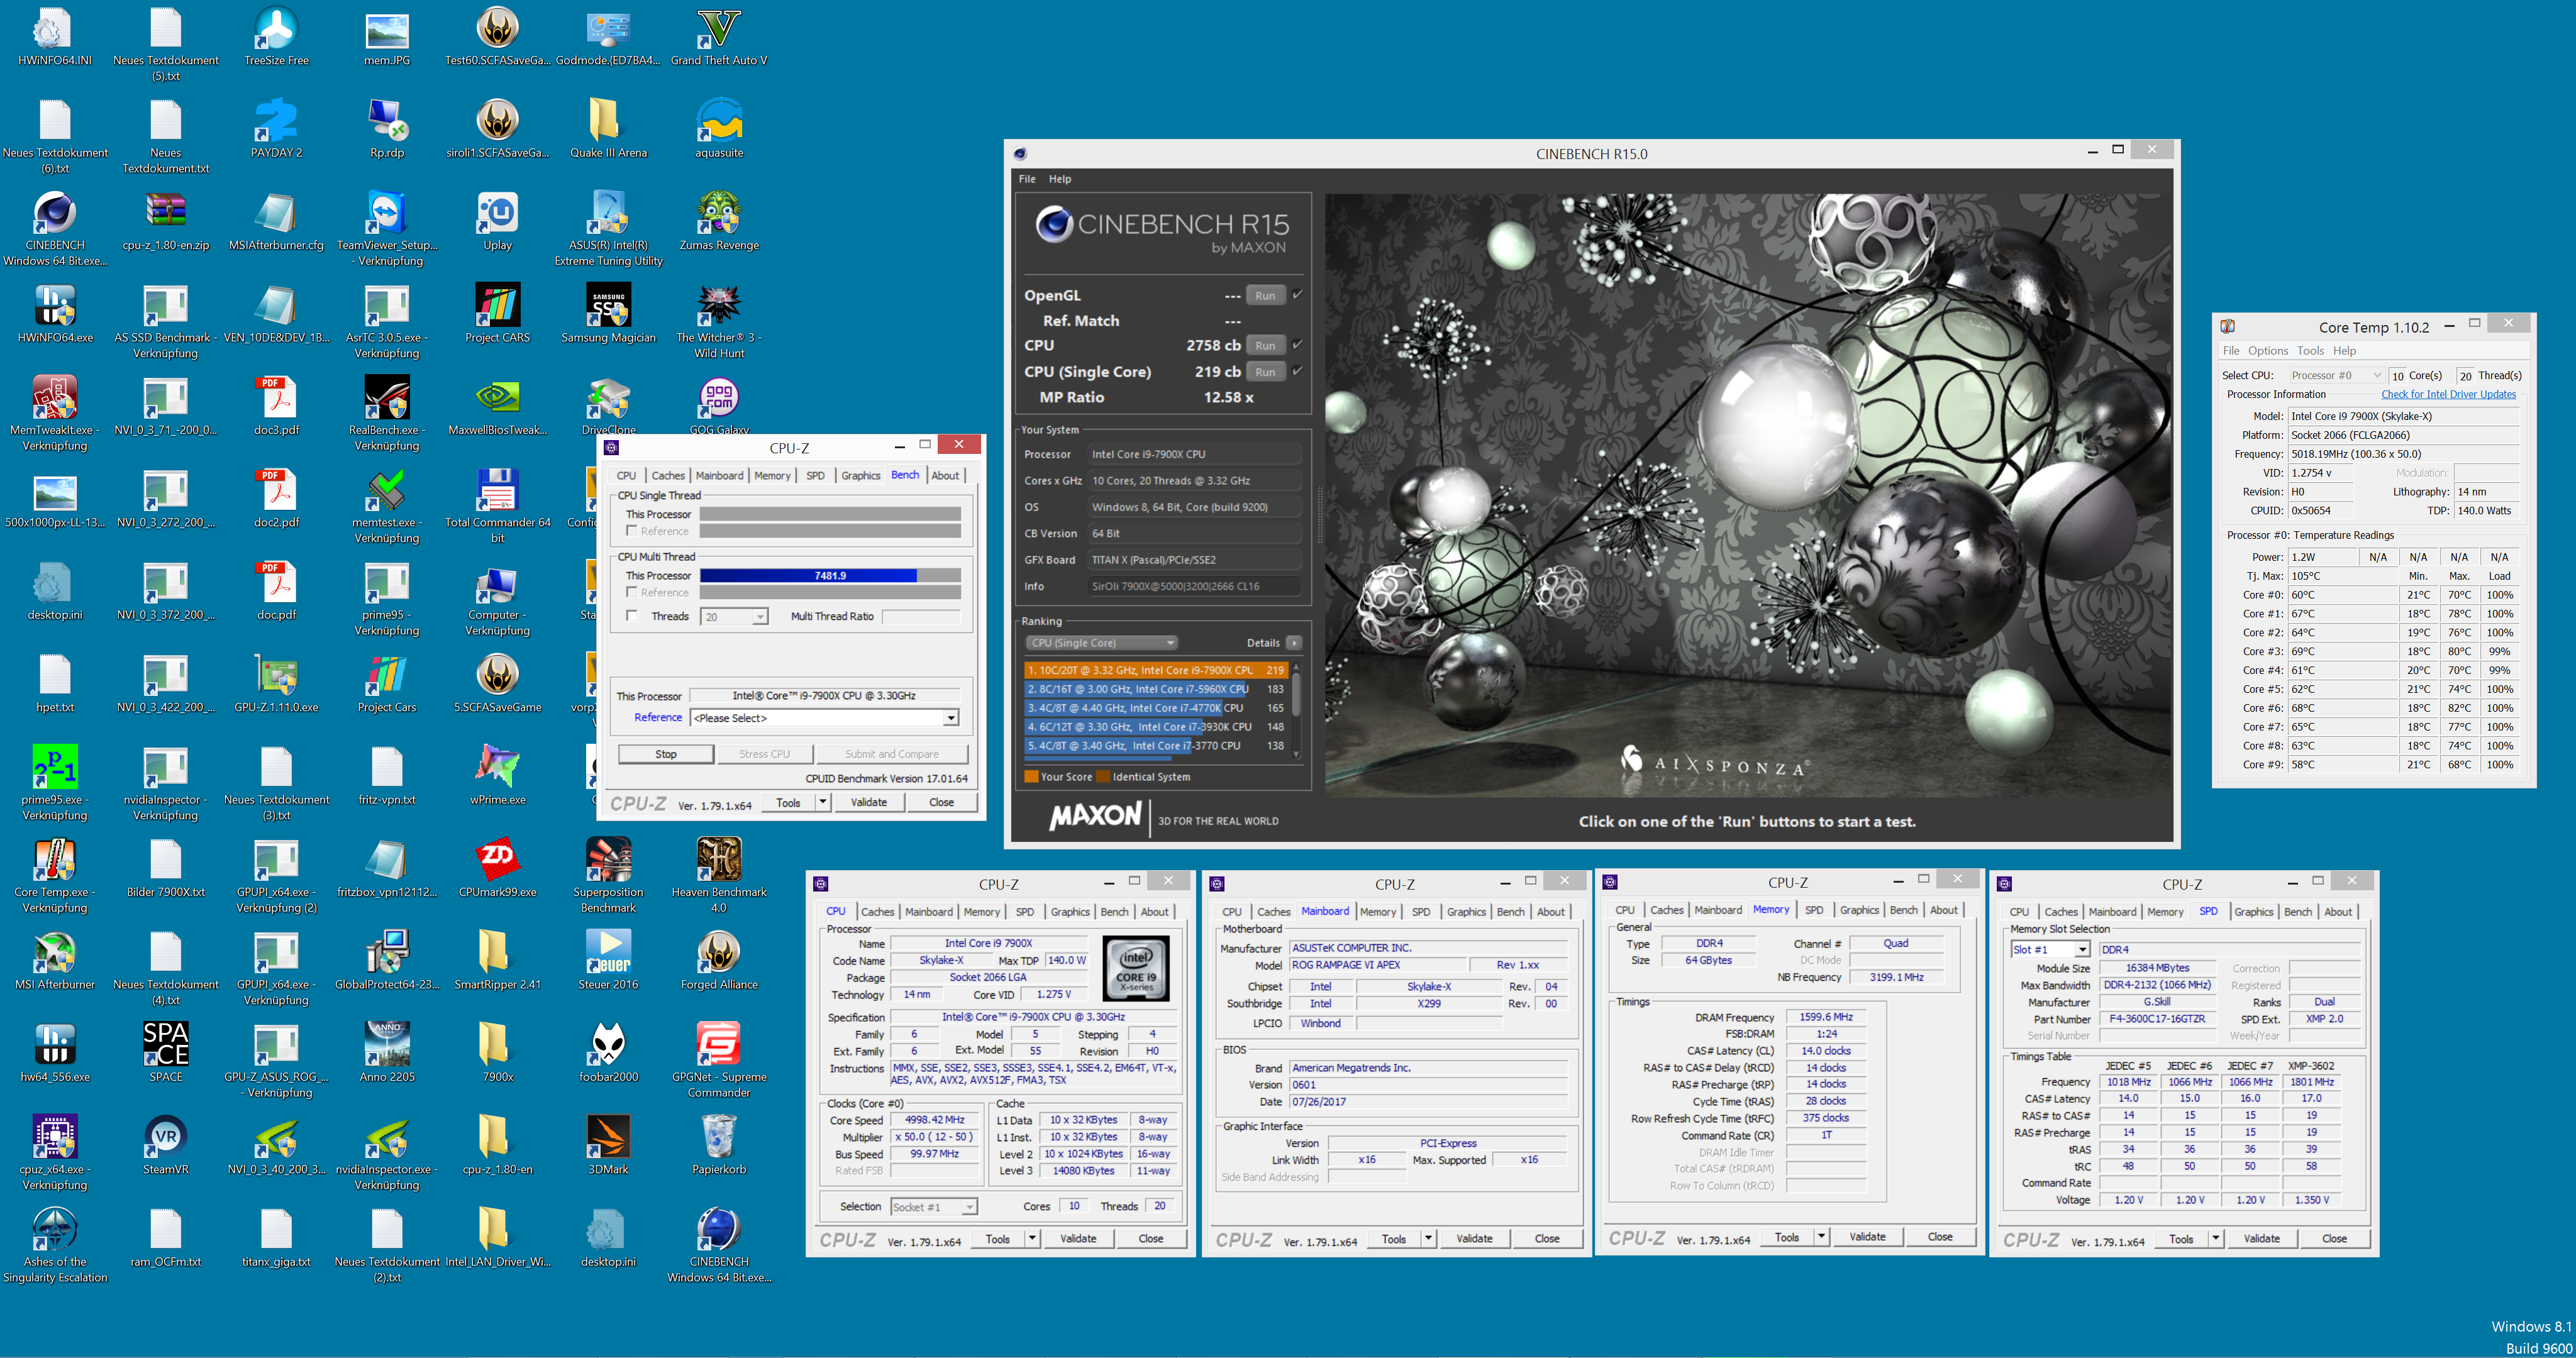Launch foobar2000 desktop icon
The height and width of the screenshot is (1358, 2576).
point(608,1053)
